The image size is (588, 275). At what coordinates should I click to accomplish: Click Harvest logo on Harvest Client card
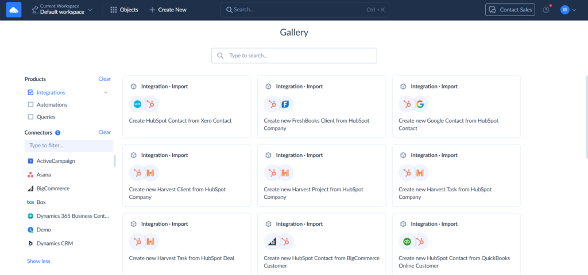tap(151, 173)
